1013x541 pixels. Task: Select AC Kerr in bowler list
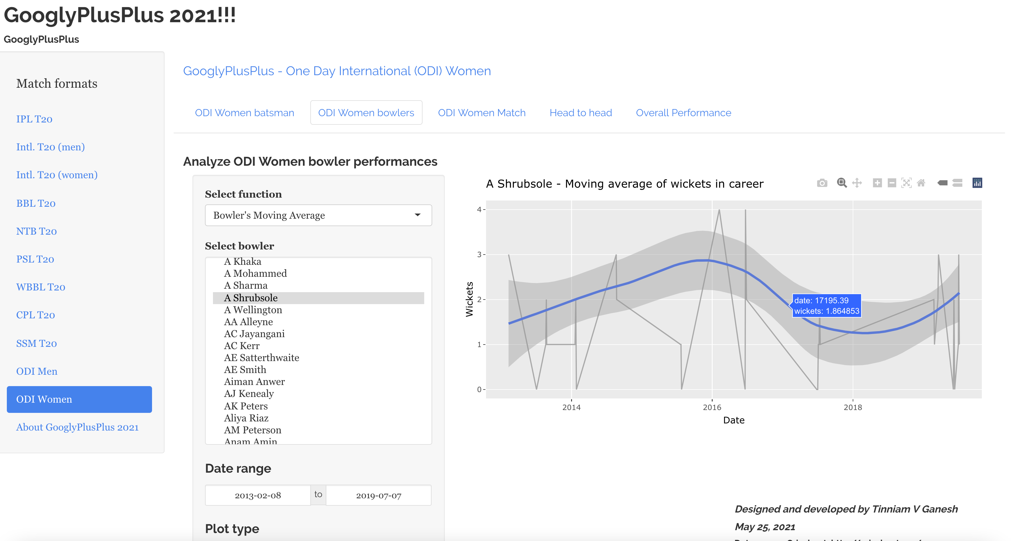pyautogui.click(x=241, y=346)
